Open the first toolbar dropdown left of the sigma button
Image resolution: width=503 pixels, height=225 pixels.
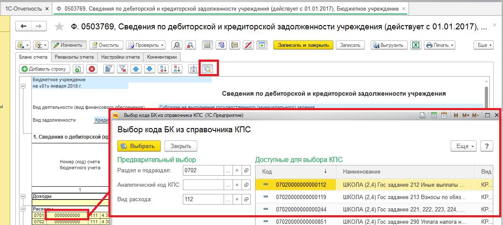[24, 45]
